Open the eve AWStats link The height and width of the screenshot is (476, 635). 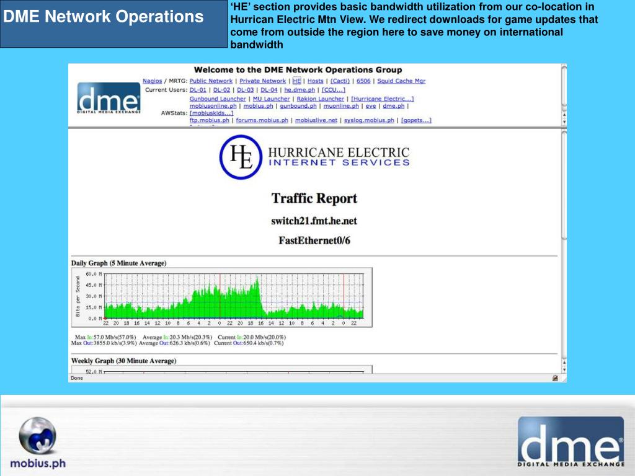[371, 106]
